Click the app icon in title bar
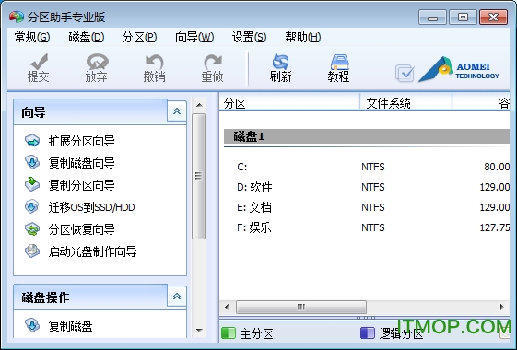Image resolution: width=517 pixels, height=350 pixels. pos(17,17)
